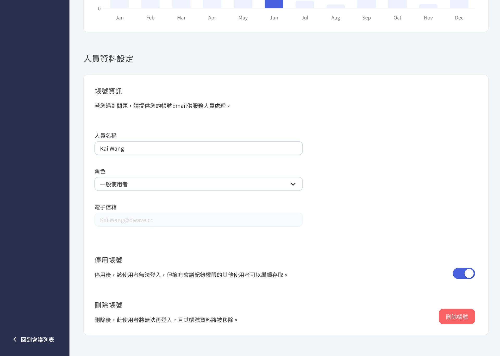Click the Oct bar in chart
The image size is (500, 356).
[x=397, y=4]
